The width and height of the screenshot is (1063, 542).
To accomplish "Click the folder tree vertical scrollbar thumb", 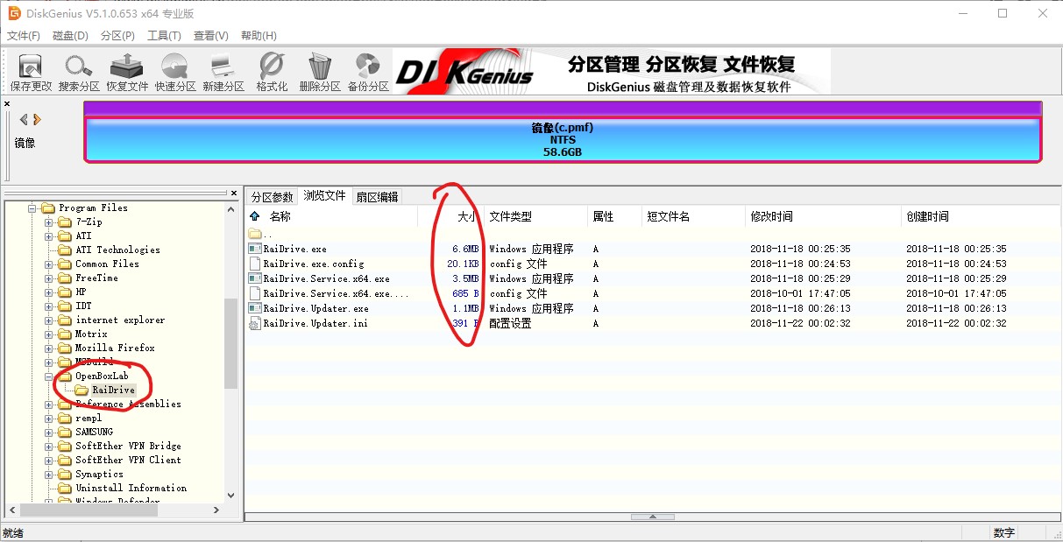I will [x=231, y=343].
